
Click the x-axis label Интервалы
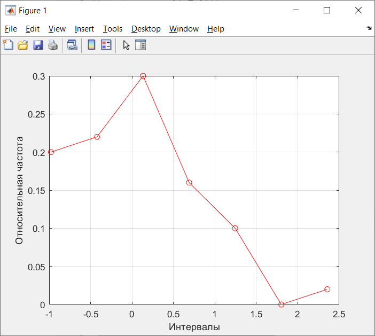[x=194, y=327]
